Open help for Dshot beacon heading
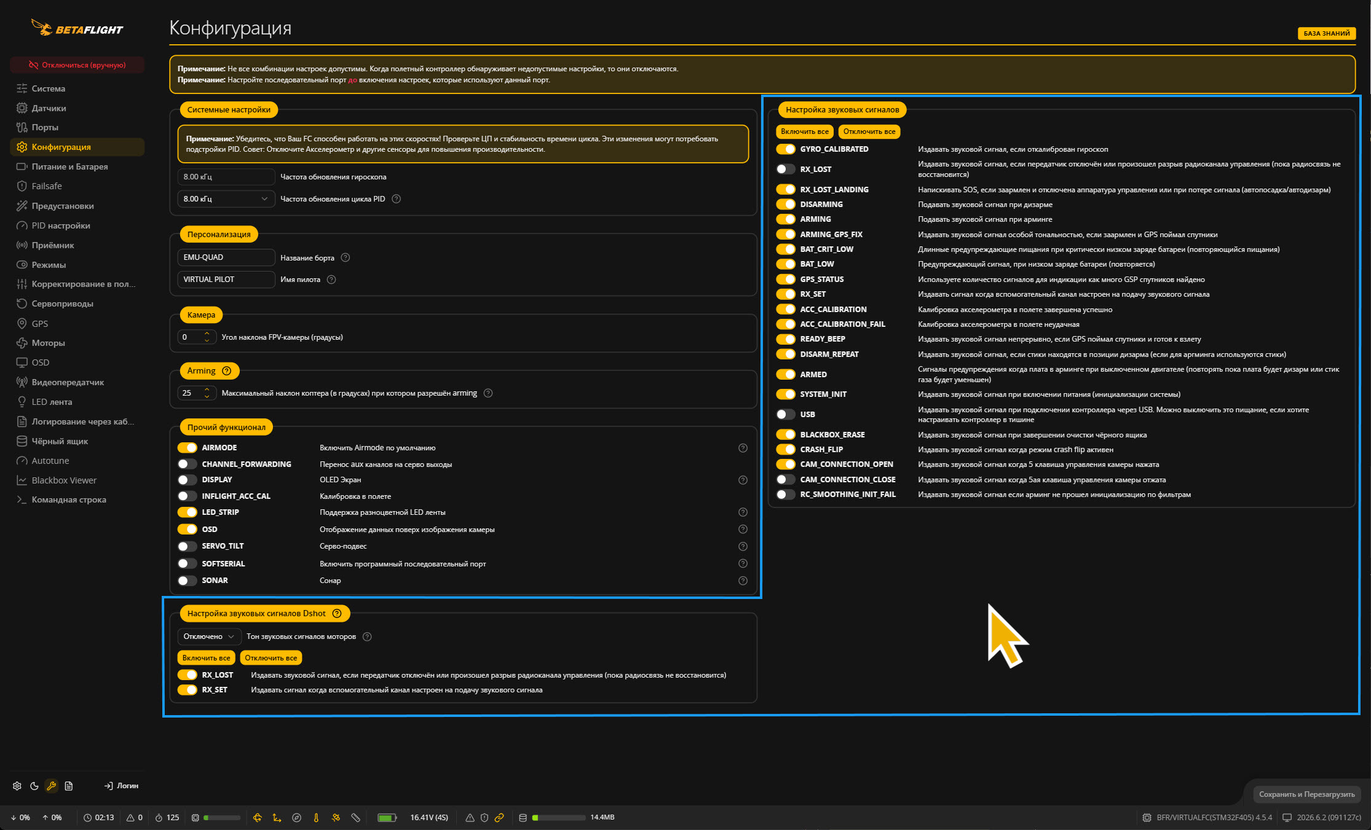 [x=337, y=614]
